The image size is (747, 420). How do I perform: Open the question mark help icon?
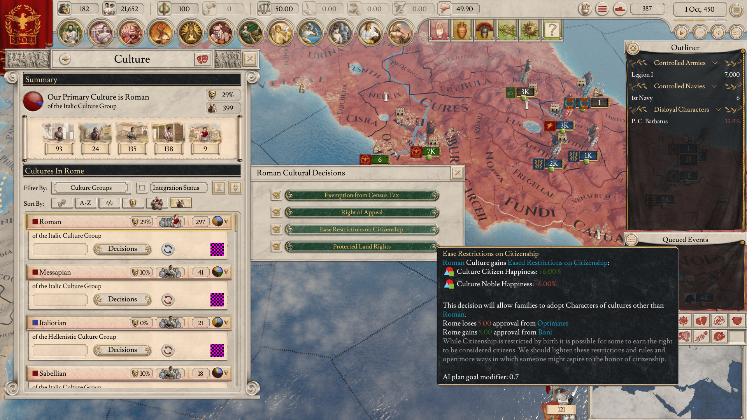[552, 30]
